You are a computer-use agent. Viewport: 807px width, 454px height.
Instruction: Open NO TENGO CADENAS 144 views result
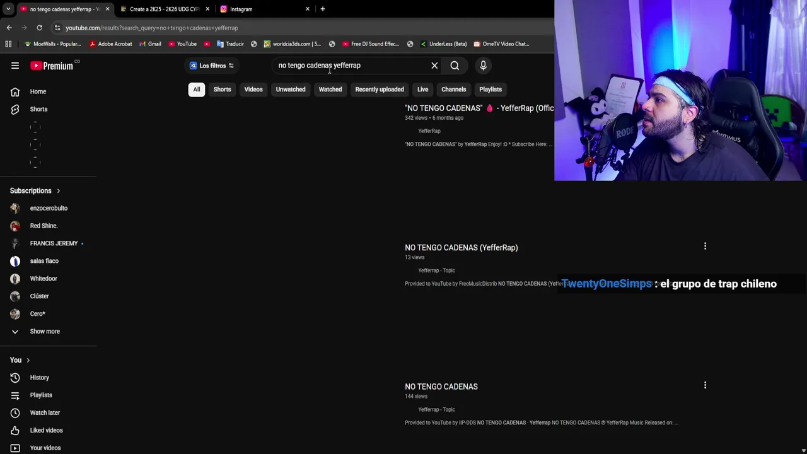click(441, 387)
